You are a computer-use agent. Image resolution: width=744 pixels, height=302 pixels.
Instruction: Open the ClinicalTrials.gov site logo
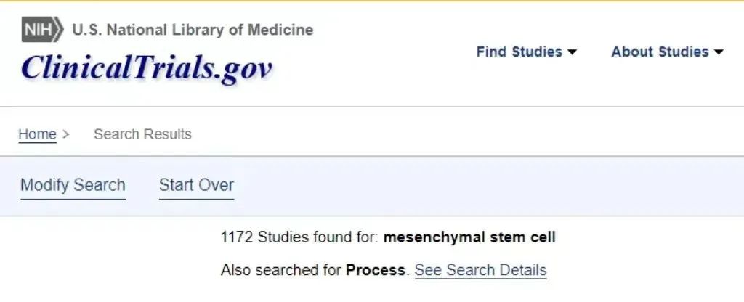coord(147,68)
